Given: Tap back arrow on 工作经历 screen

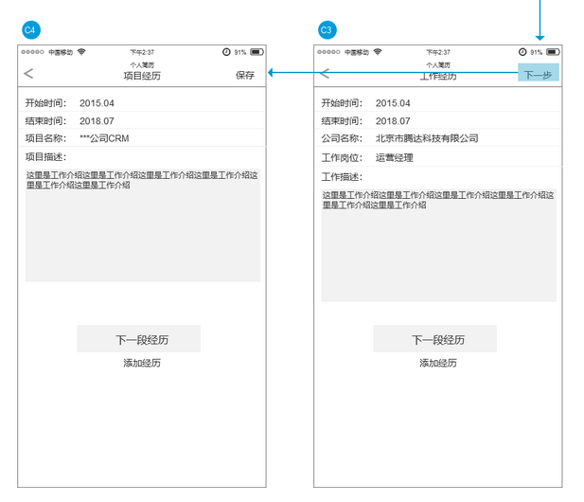Looking at the screenshot, I should tap(325, 74).
